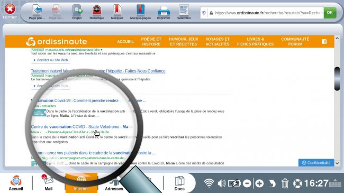344x193 pixels.
Task: Click the undo arrow icon
Action: [x=272, y=183]
